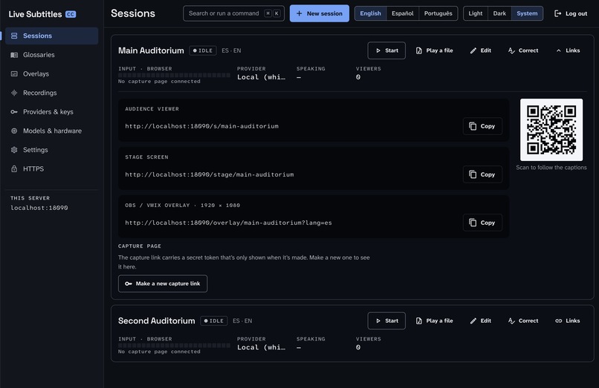Click the Main Auditorium input level meter

174,75
